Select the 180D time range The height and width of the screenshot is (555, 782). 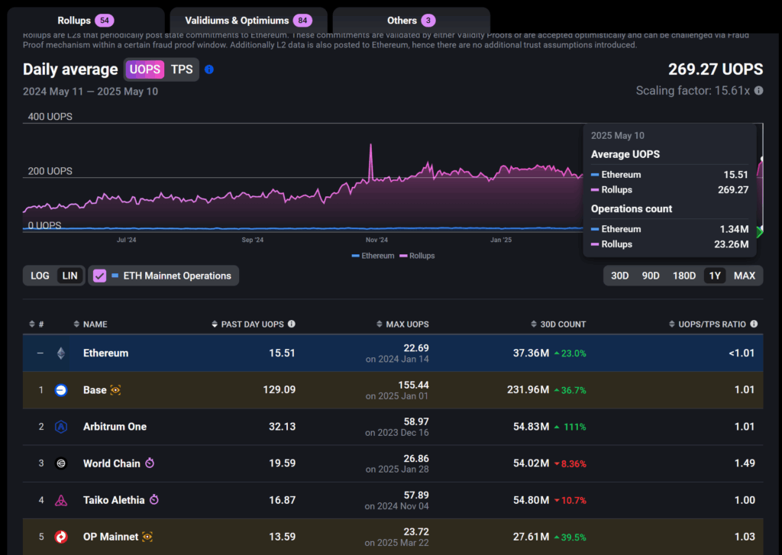click(x=684, y=276)
